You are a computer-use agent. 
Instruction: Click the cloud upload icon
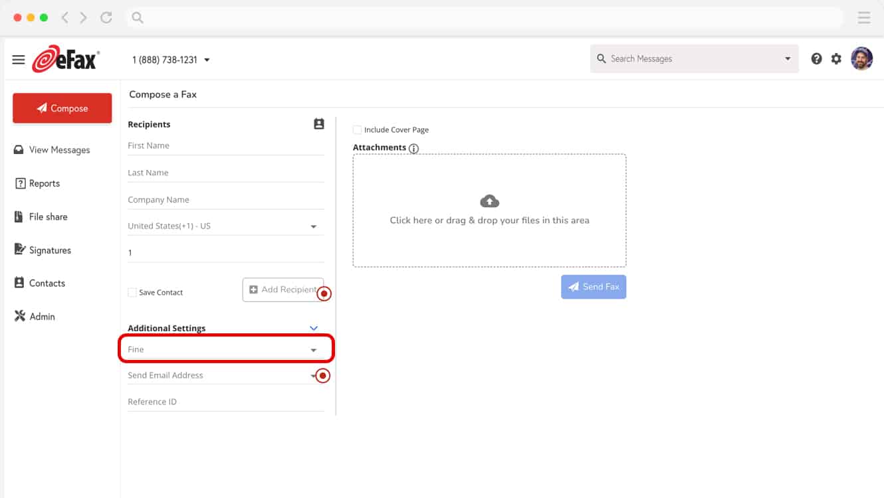click(489, 201)
